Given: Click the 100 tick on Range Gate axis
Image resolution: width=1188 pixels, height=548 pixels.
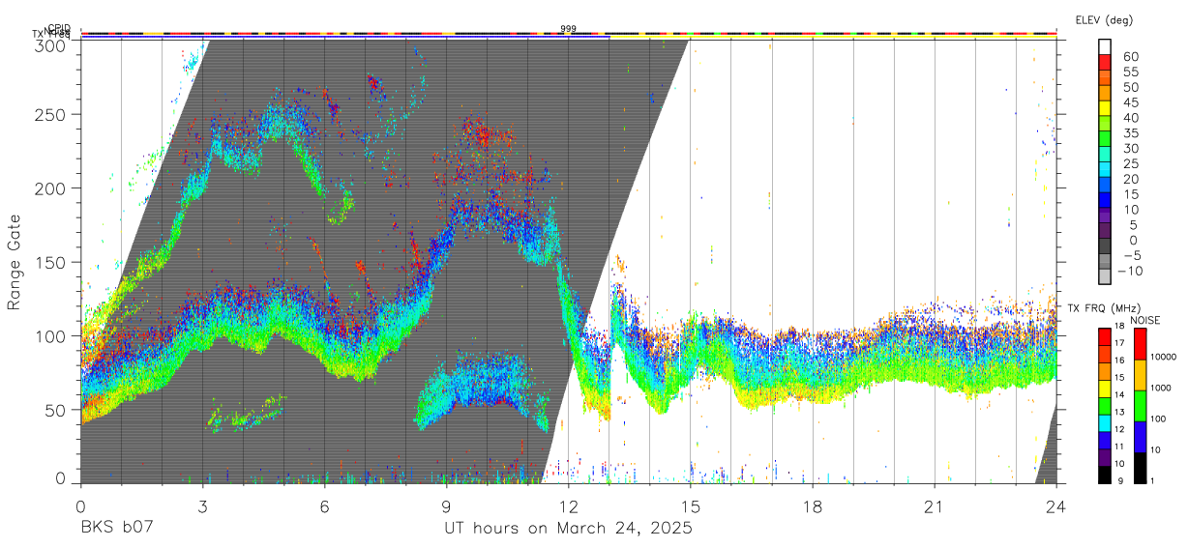Looking at the screenshot, I should tap(51, 335).
